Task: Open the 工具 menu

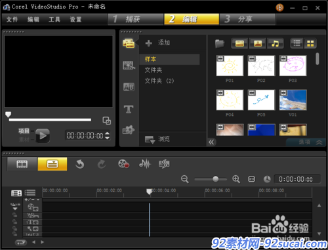Action: (54, 20)
